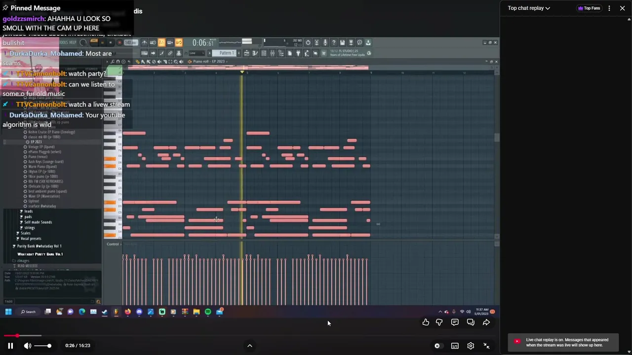Click the undo history icon in toolbar
Image resolution: width=632 pixels, height=355 pixels.
(308, 43)
